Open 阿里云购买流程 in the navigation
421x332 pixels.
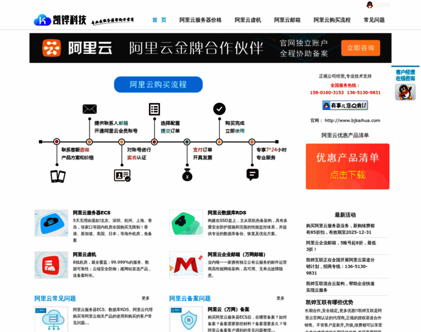332,20
